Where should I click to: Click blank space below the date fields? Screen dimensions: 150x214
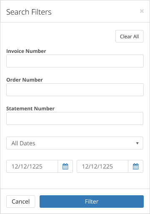point(75,181)
